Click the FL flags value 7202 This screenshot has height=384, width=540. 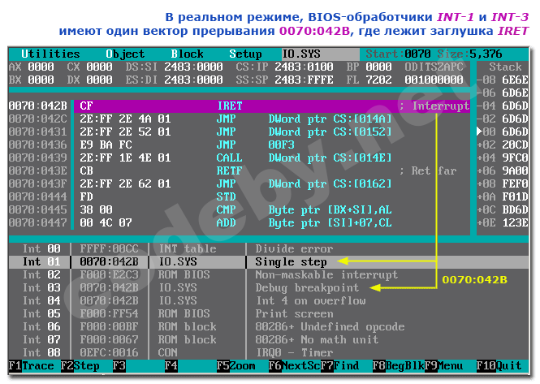click(379, 80)
